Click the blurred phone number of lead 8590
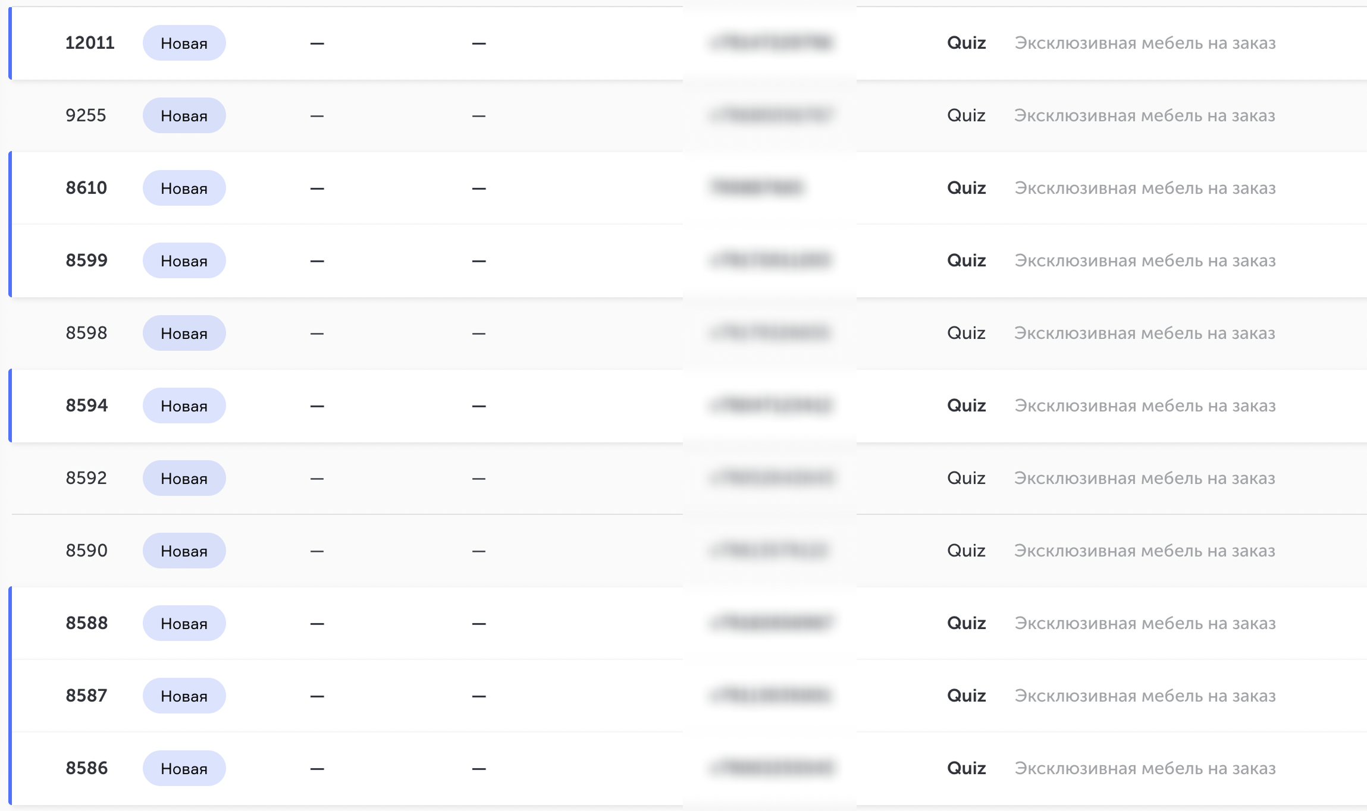 [x=770, y=551]
